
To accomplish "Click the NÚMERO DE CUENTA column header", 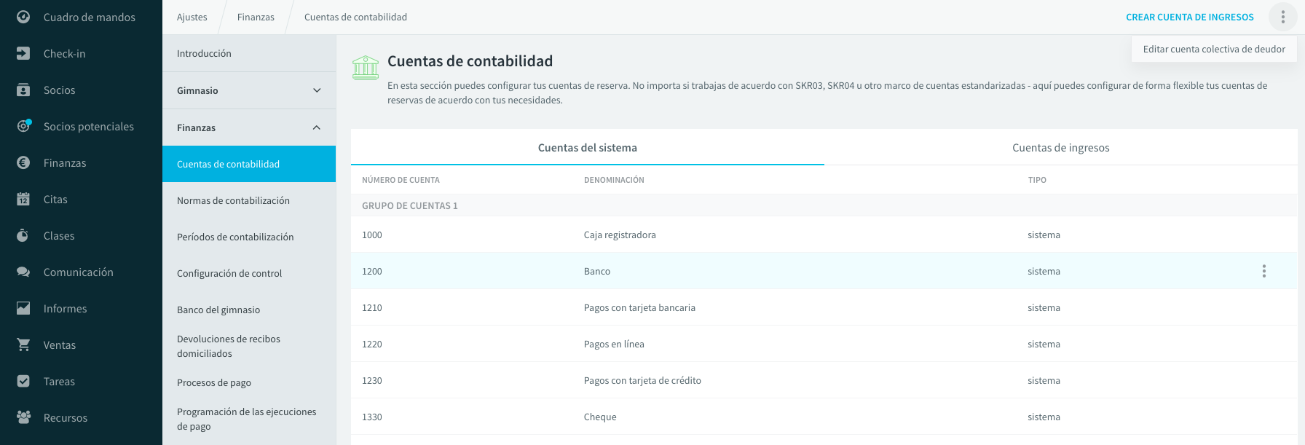I will click(401, 180).
